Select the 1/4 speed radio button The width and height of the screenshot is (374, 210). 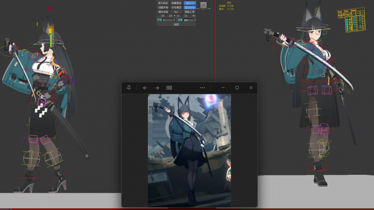pyautogui.click(x=159, y=16)
